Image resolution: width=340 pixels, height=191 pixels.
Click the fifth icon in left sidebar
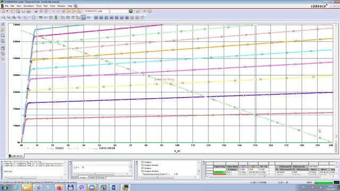click(3, 48)
